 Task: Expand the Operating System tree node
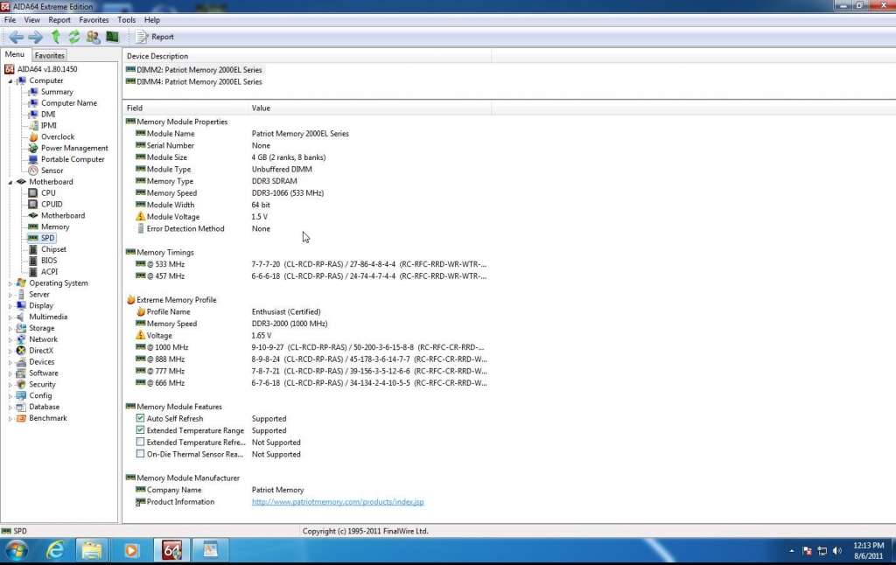tap(11, 283)
